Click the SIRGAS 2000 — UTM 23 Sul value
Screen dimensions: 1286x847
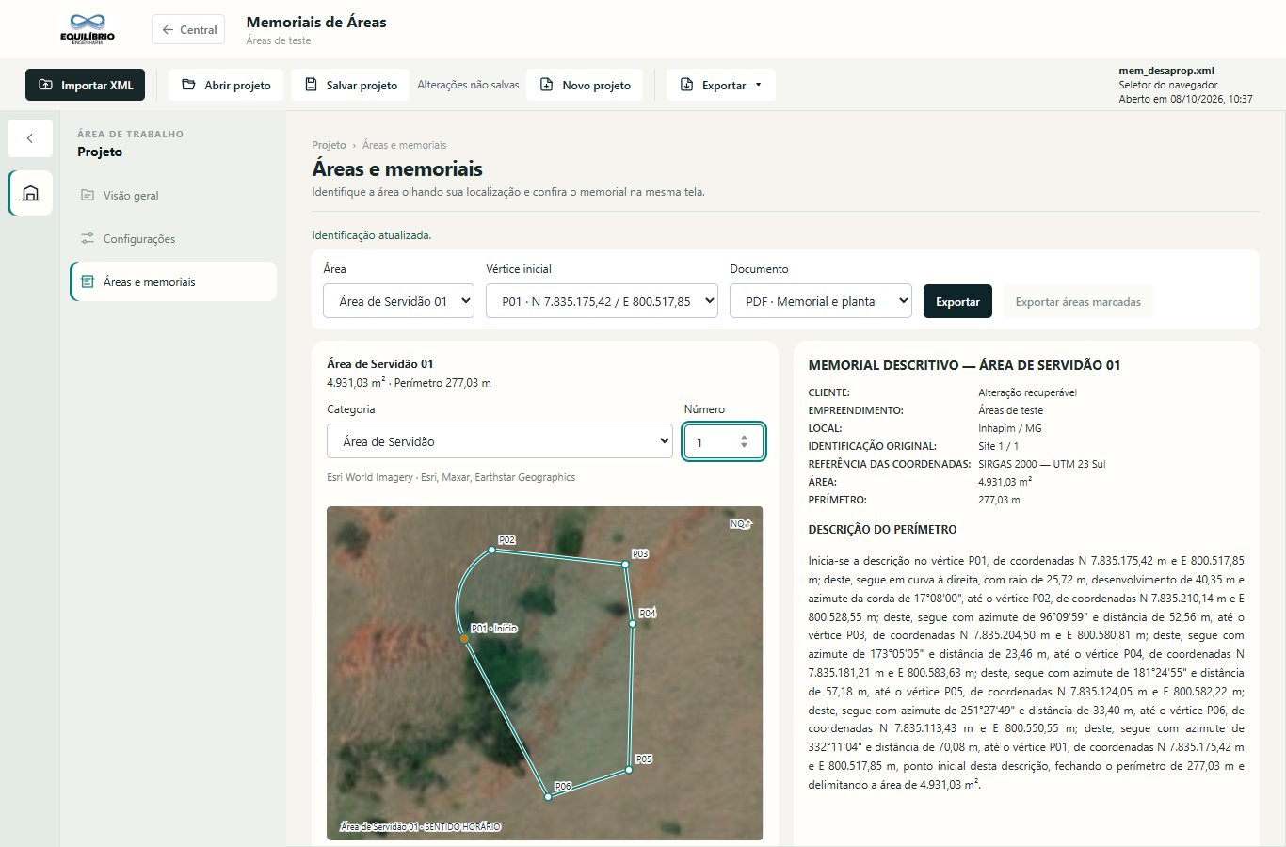pyautogui.click(x=1042, y=464)
